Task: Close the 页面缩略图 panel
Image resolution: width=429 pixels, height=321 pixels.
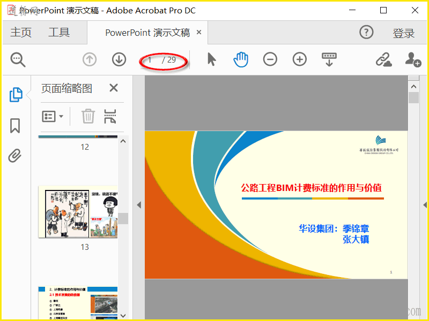Action: click(114, 88)
